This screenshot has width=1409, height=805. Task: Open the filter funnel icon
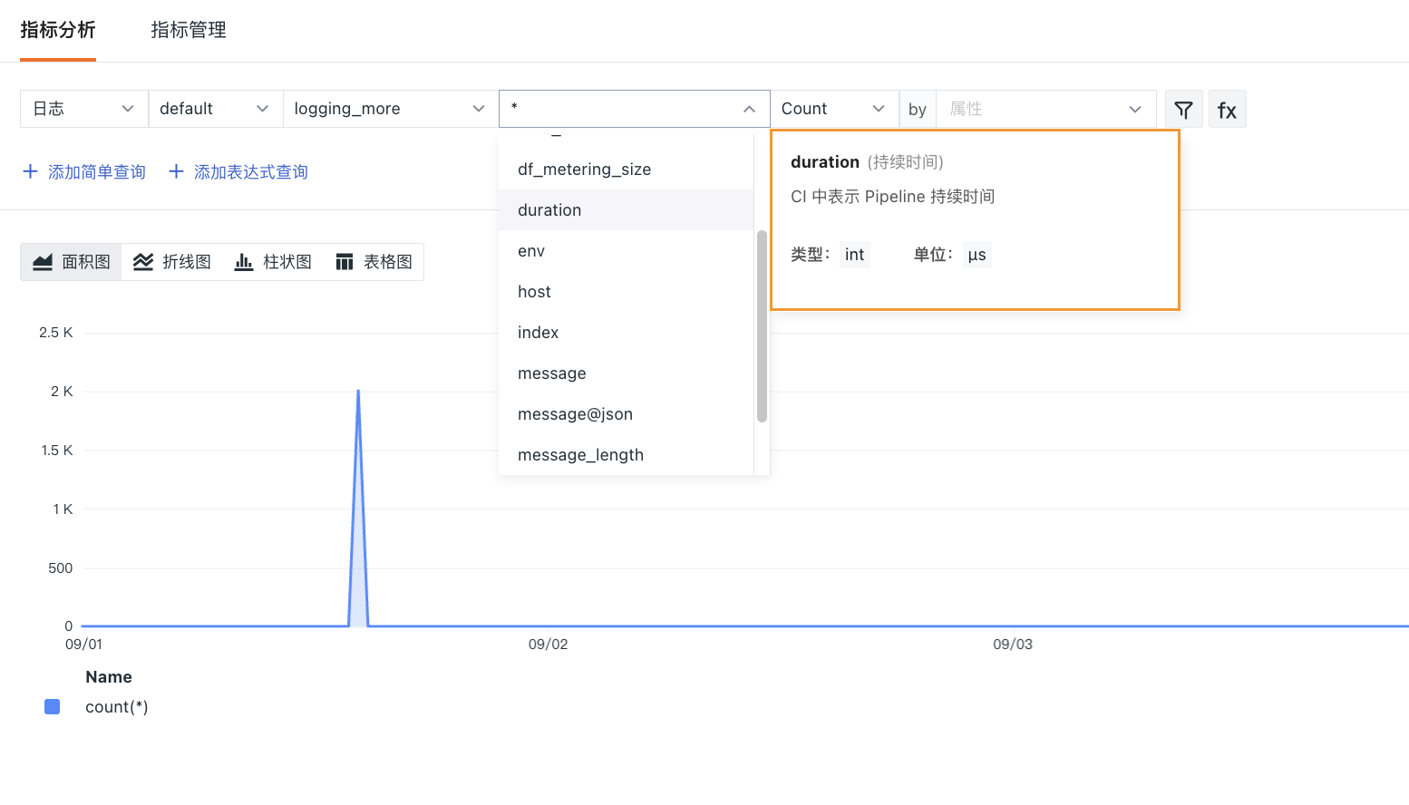pos(1183,109)
